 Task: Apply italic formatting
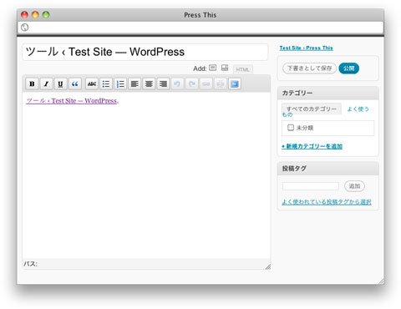coord(46,84)
